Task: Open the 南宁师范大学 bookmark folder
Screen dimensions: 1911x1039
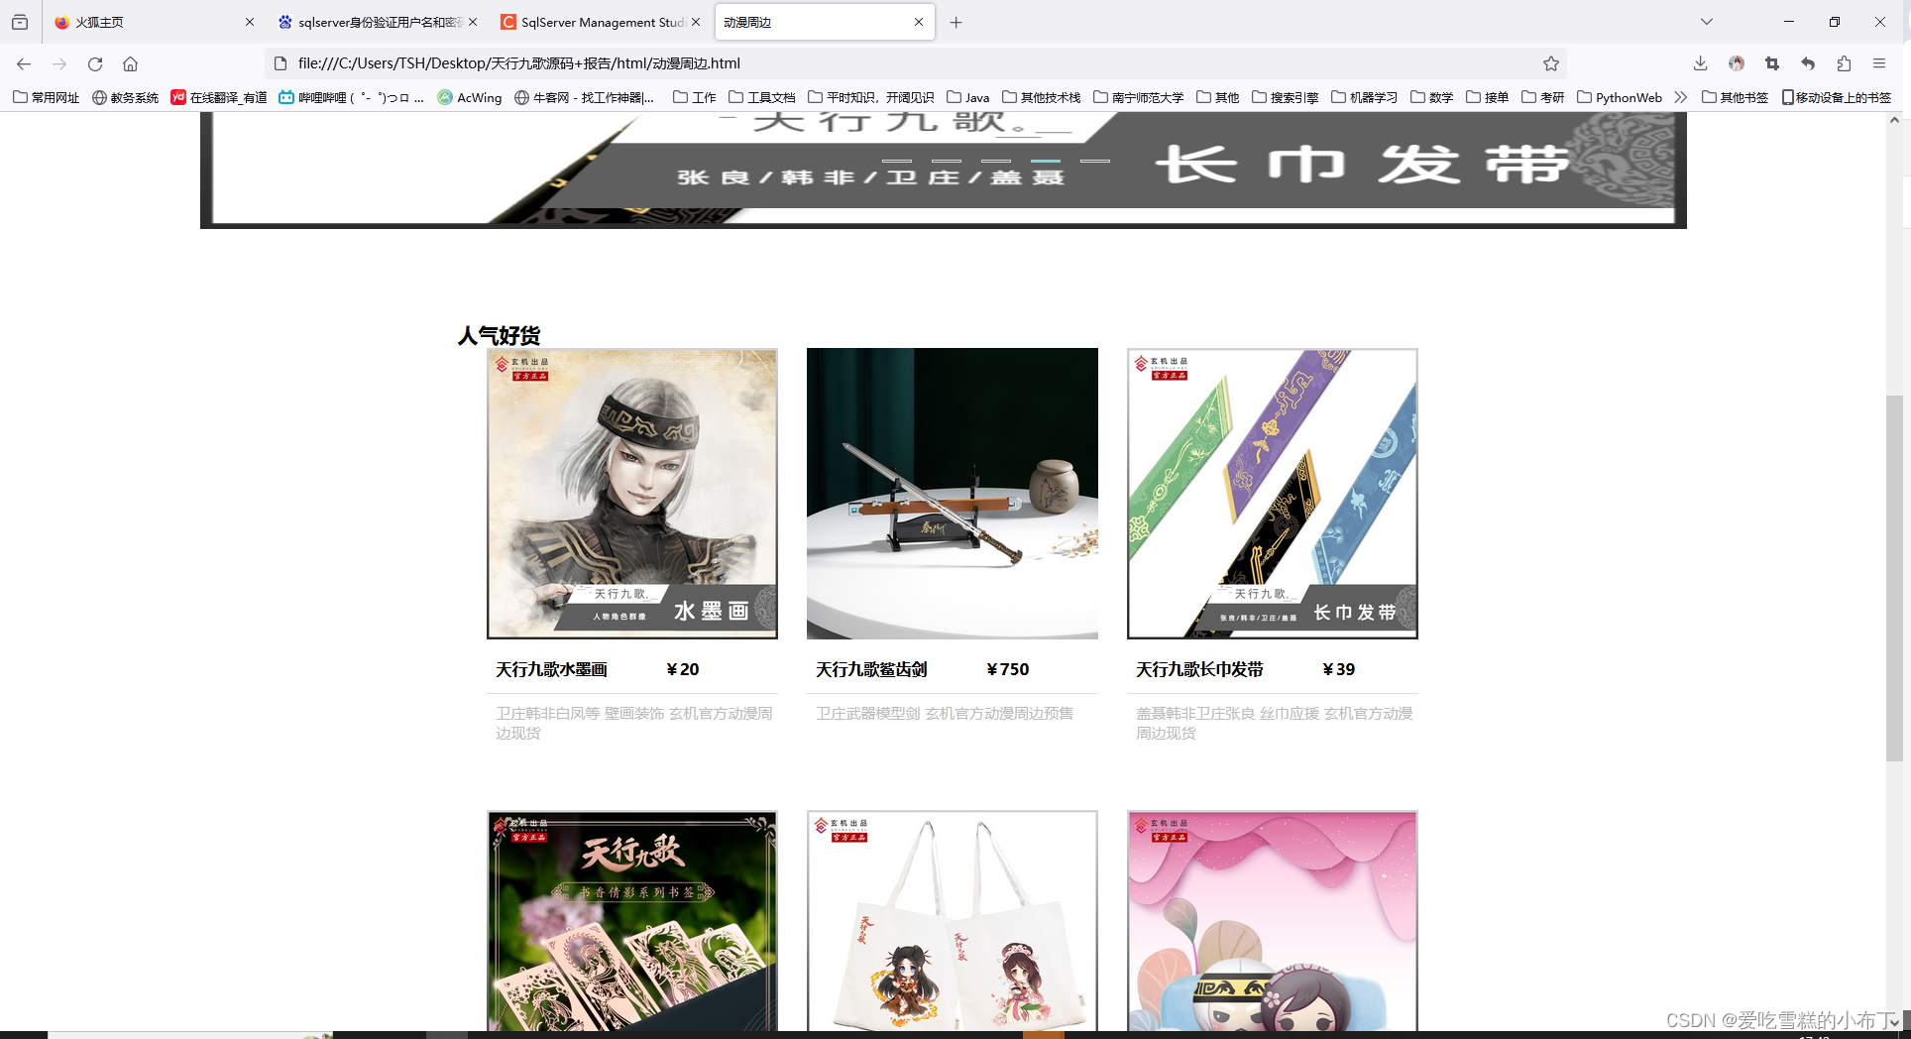Action: click(x=1139, y=97)
